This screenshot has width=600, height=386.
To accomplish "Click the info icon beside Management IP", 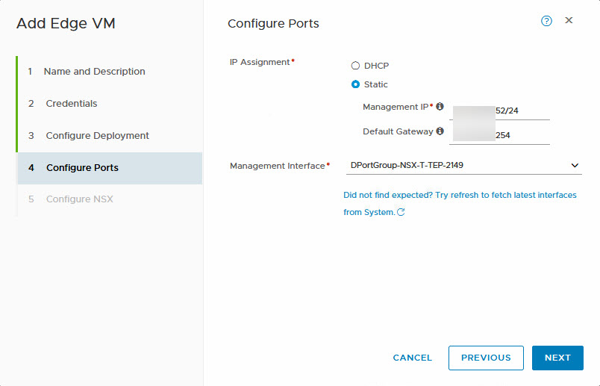I will 440,107.
